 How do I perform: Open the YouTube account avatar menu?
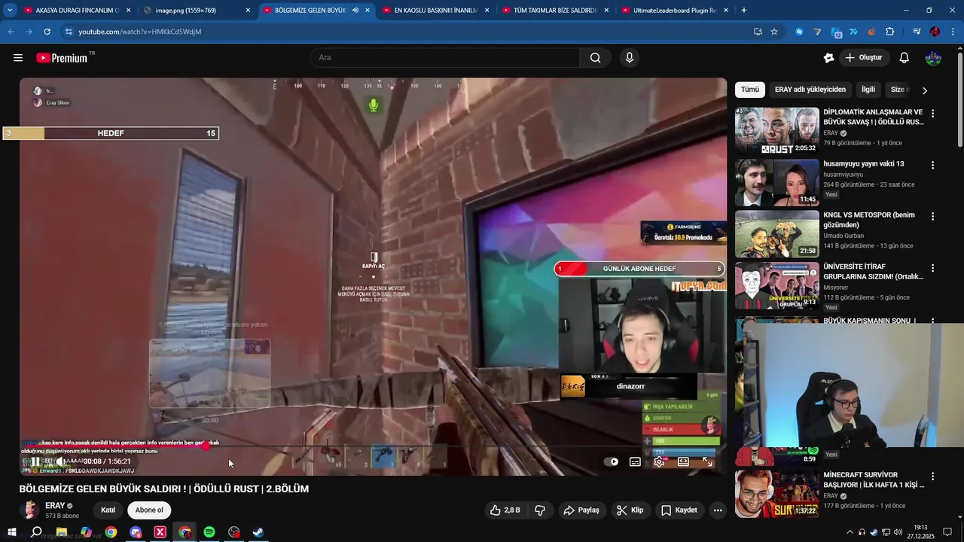(933, 58)
